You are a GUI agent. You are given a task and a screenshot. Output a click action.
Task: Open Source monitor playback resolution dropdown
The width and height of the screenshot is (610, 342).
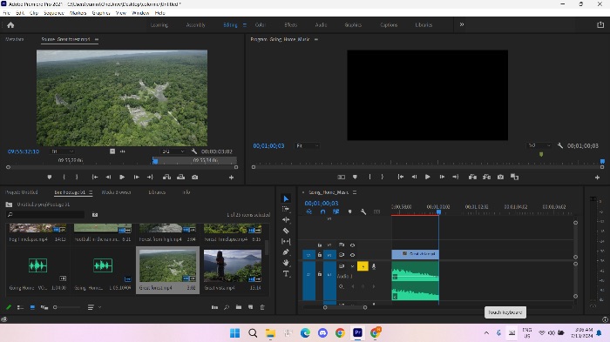coord(173,151)
